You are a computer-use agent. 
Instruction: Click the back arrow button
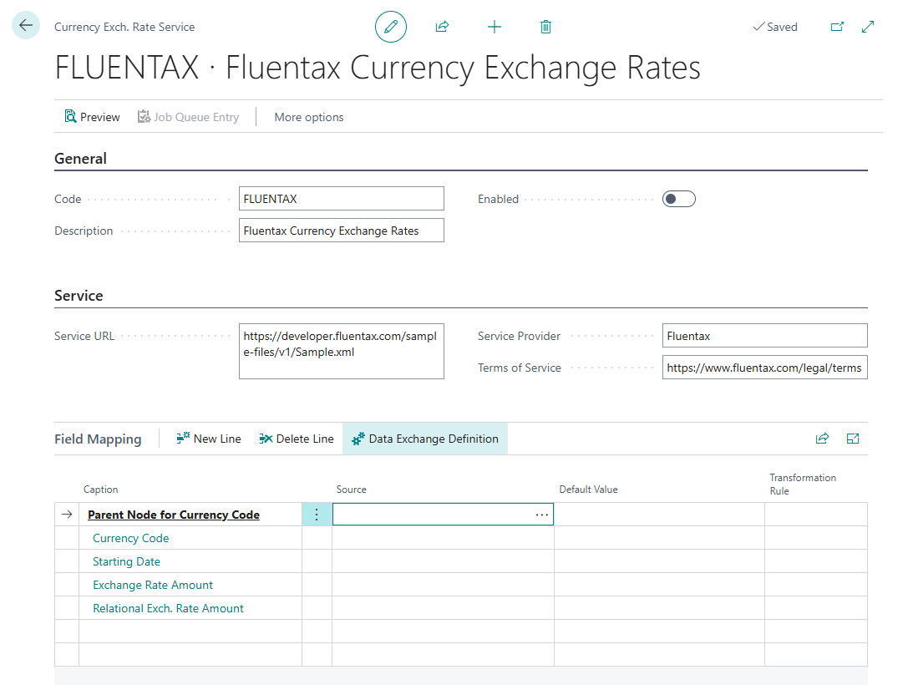tap(26, 25)
